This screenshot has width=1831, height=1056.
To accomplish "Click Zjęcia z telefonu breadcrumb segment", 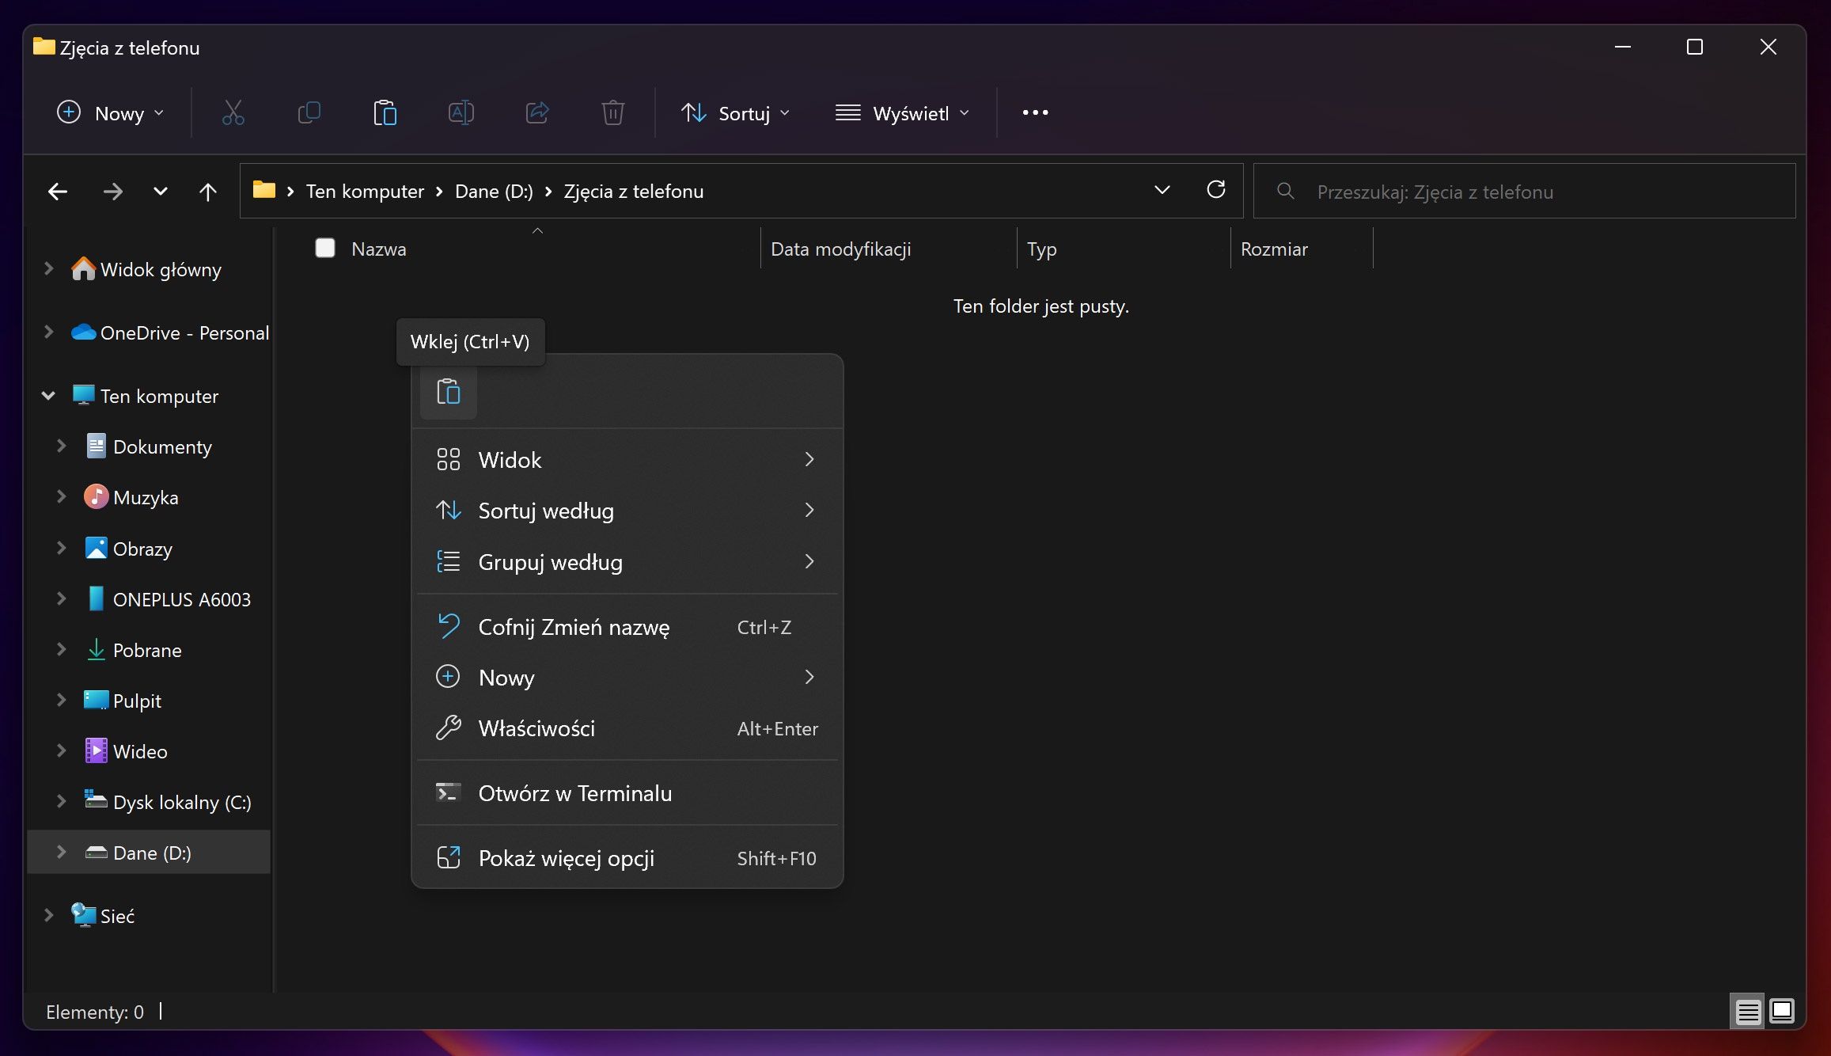I will pyautogui.click(x=633, y=192).
